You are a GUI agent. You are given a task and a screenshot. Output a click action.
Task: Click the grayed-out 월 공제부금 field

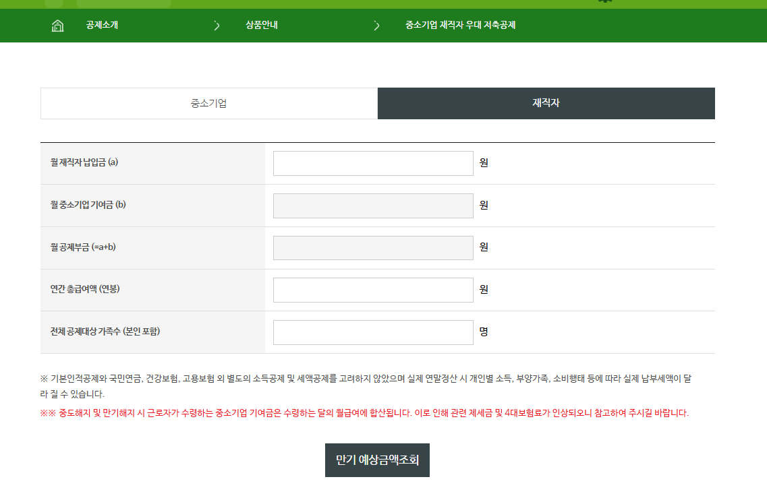(372, 248)
